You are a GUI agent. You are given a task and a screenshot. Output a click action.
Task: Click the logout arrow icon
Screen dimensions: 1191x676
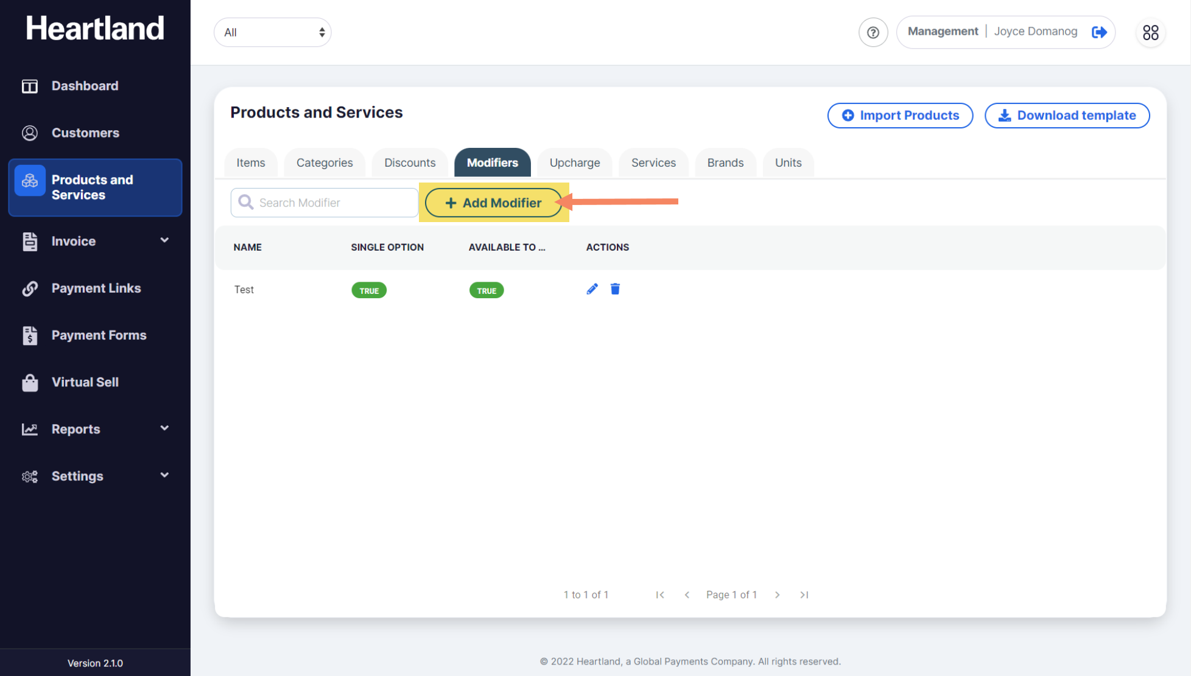click(1099, 32)
